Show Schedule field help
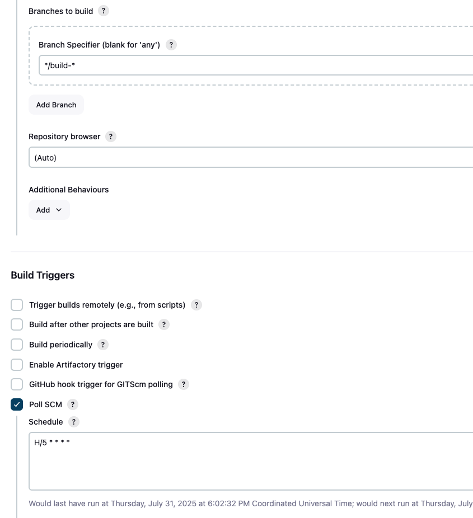The height and width of the screenshot is (518, 473). [74, 422]
